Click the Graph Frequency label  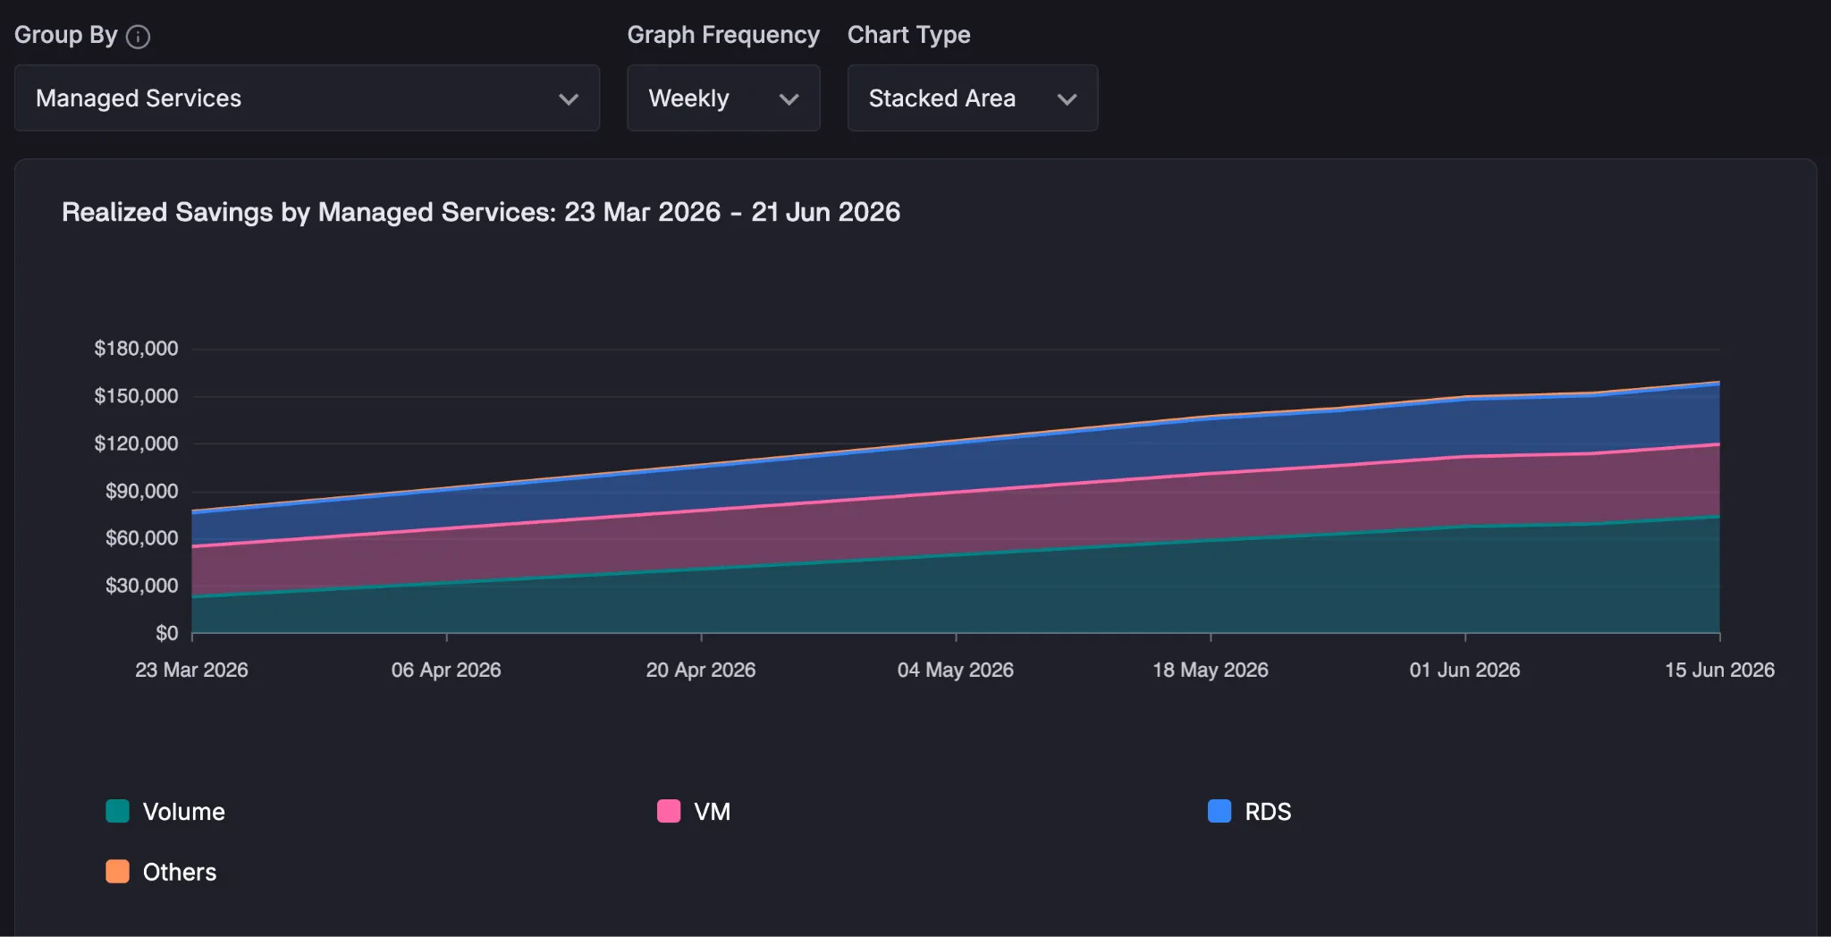[x=723, y=35]
